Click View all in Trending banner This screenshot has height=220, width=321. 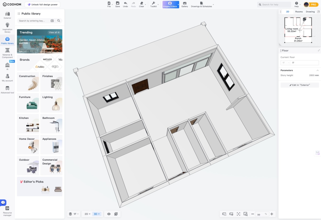coord(54,32)
